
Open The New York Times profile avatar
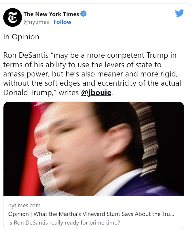click(x=12, y=18)
